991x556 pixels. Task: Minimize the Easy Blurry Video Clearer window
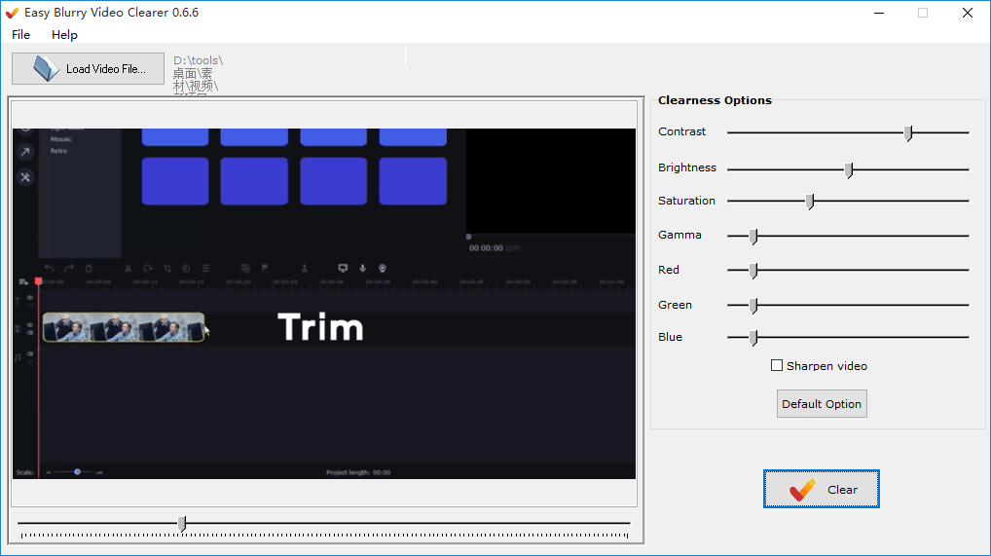(x=878, y=13)
